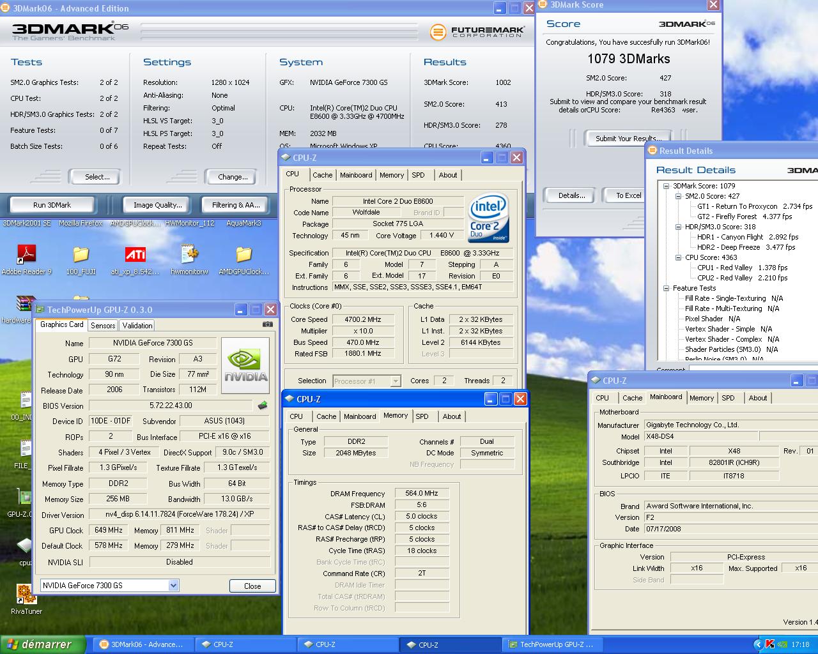Viewport: 818px width, 654px height.
Task: Collapse the SM2.0 Score: 427 node
Action: [678, 196]
